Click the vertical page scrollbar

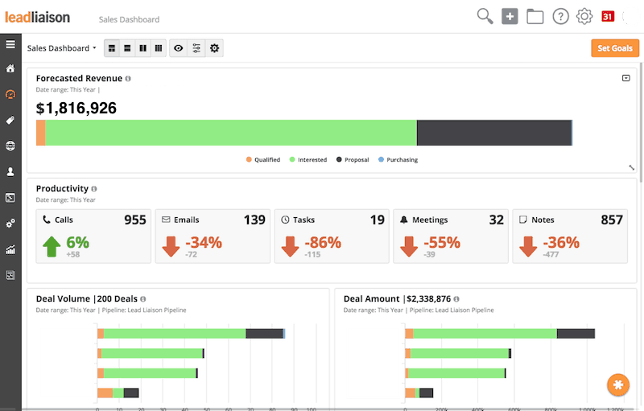(x=641, y=123)
